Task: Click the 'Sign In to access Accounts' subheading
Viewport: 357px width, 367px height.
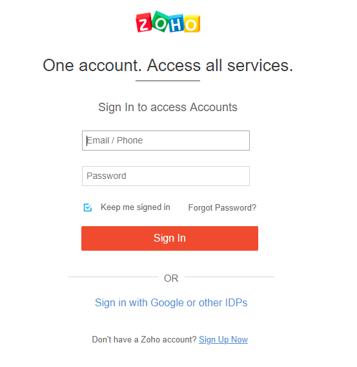Action: coord(168,107)
